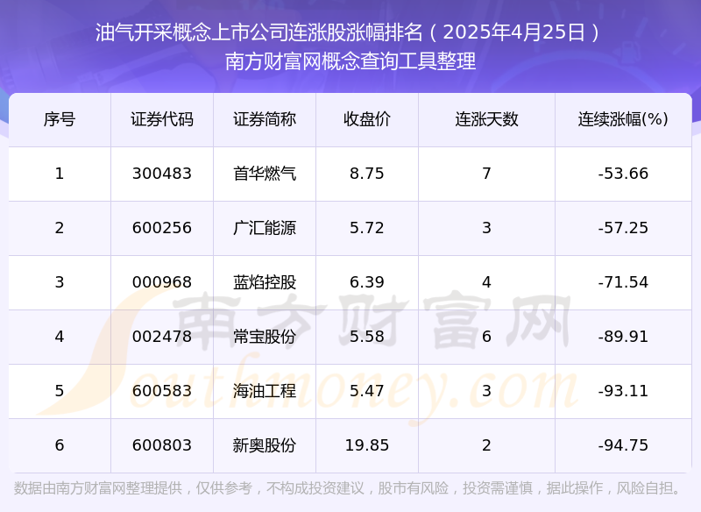701x512 pixels.
Task: Click the 连涨天数 column header
Action: point(486,119)
